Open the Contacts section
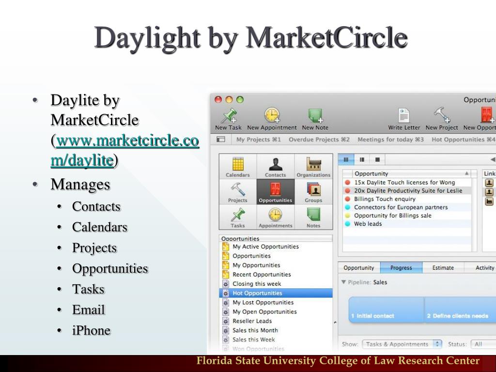The image size is (496, 372). 276,167
